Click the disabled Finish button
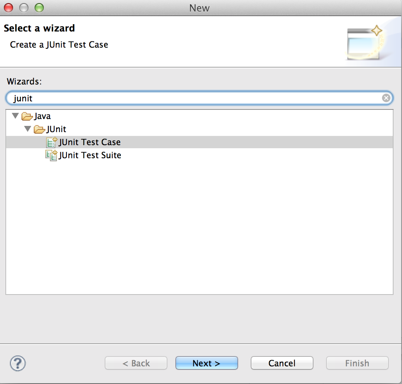The height and width of the screenshot is (384, 402). (357, 363)
